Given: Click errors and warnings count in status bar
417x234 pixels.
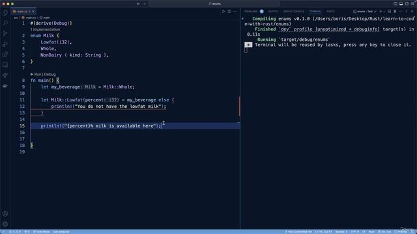Looking at the screenshot, I should pos(15,231).
